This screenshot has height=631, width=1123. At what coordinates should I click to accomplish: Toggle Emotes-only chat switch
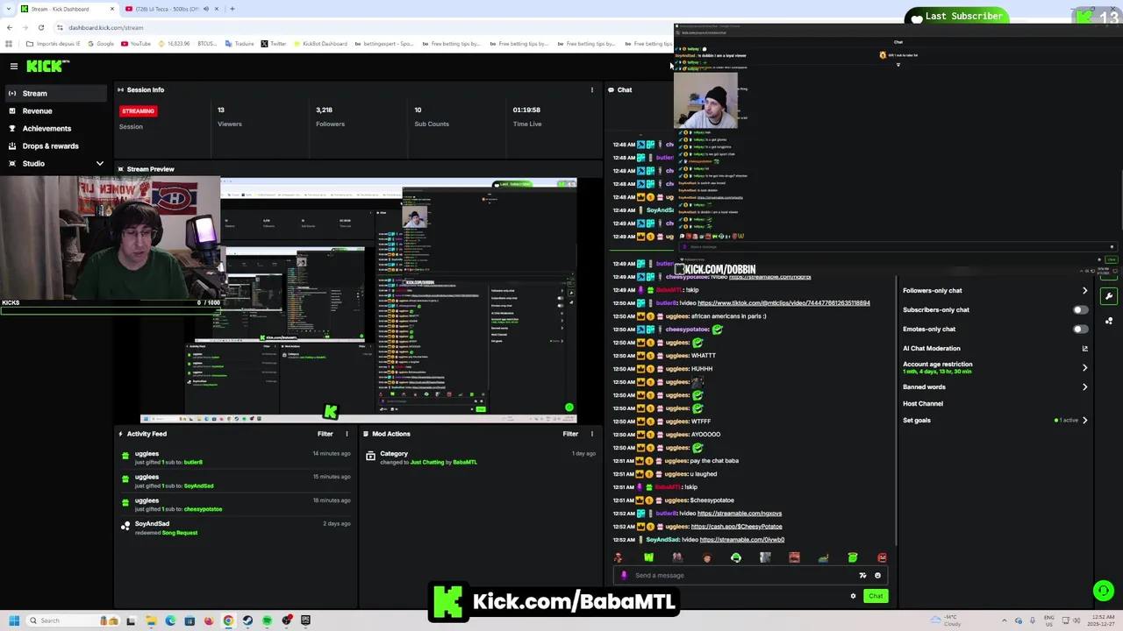pos(1080,329)
